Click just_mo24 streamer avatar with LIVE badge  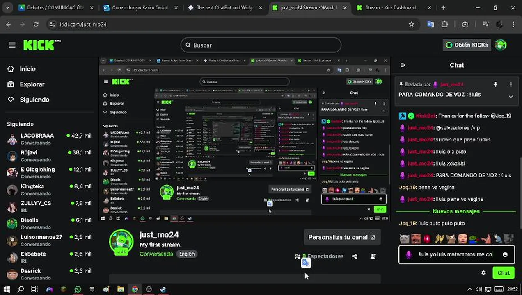coord(121,242)
